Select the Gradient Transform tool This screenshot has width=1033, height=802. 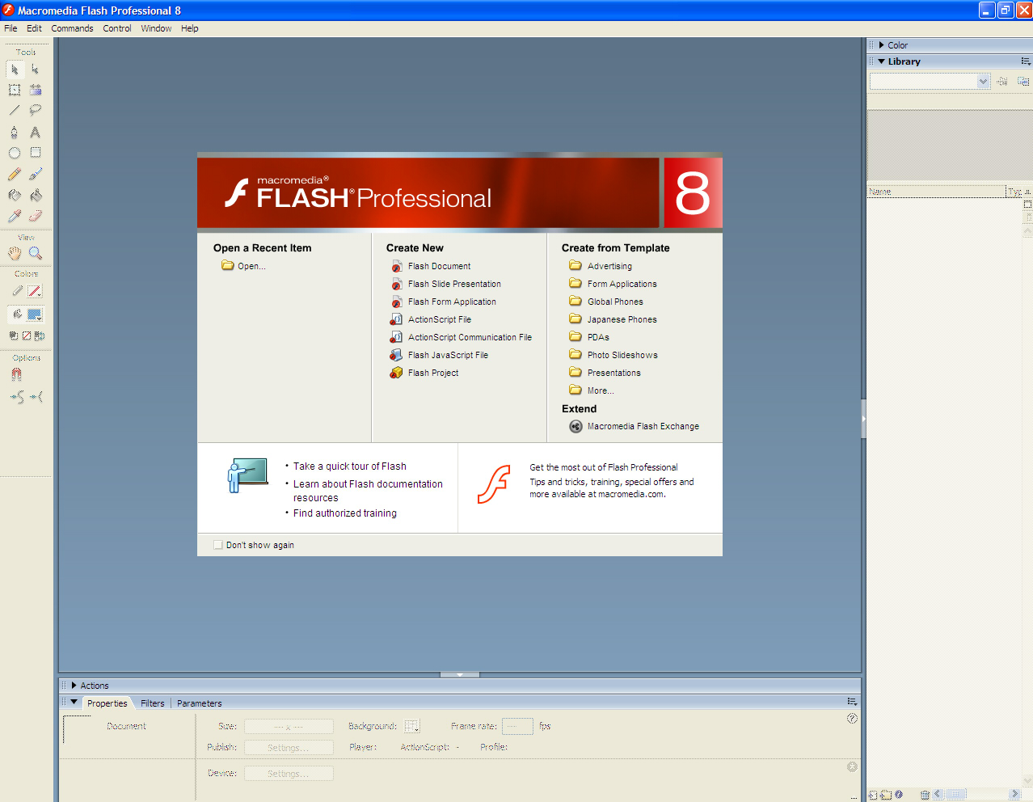click(35, 90)
